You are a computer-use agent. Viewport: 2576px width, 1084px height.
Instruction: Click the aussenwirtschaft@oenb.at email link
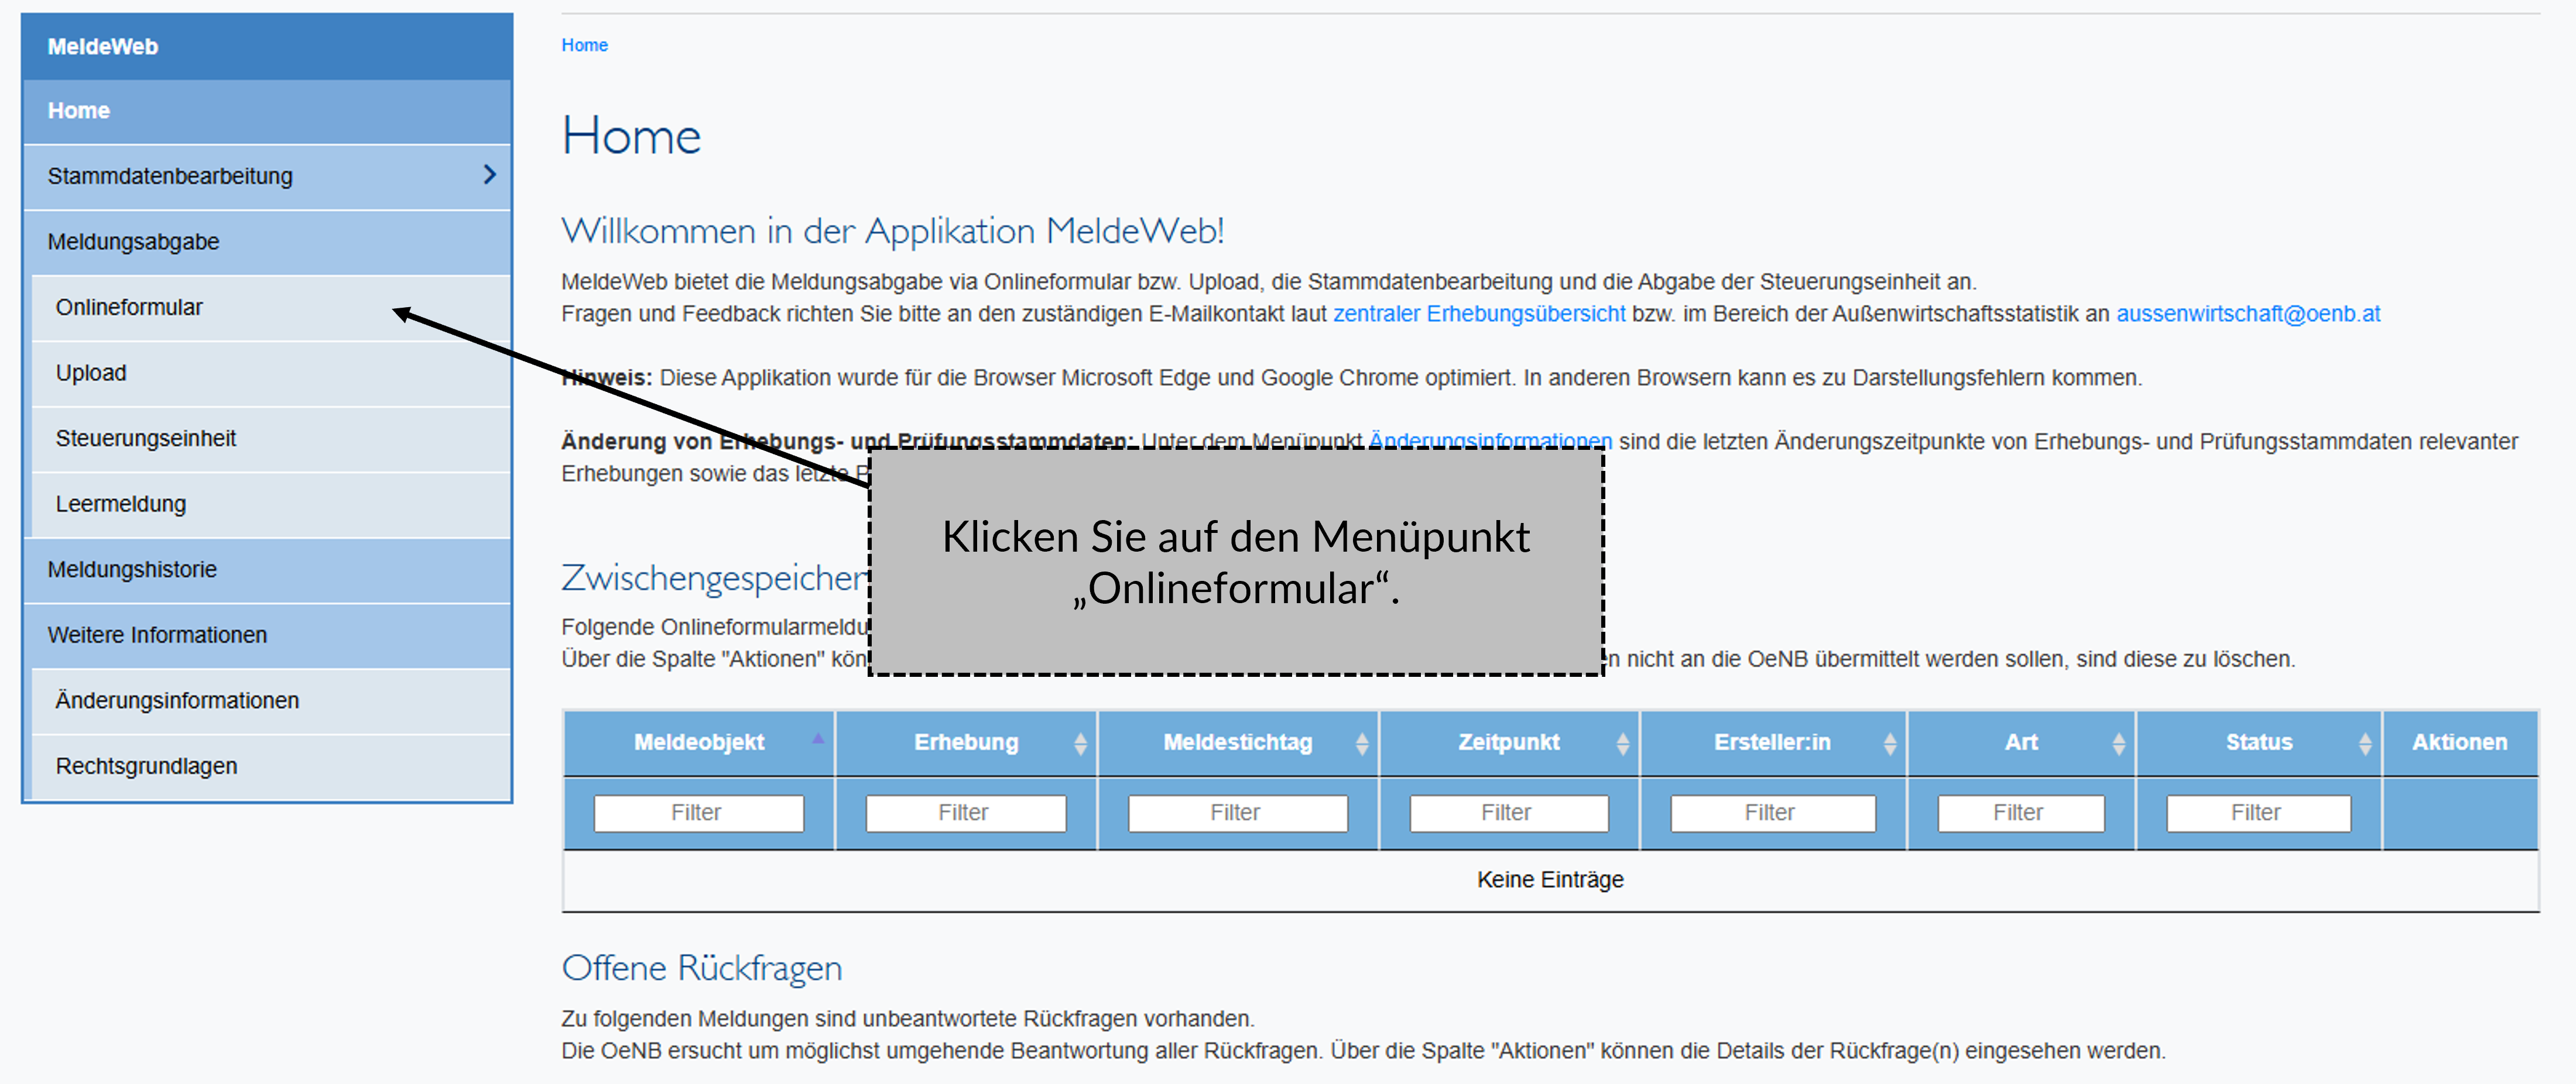pyautogui.click(x=2247, y=314)
